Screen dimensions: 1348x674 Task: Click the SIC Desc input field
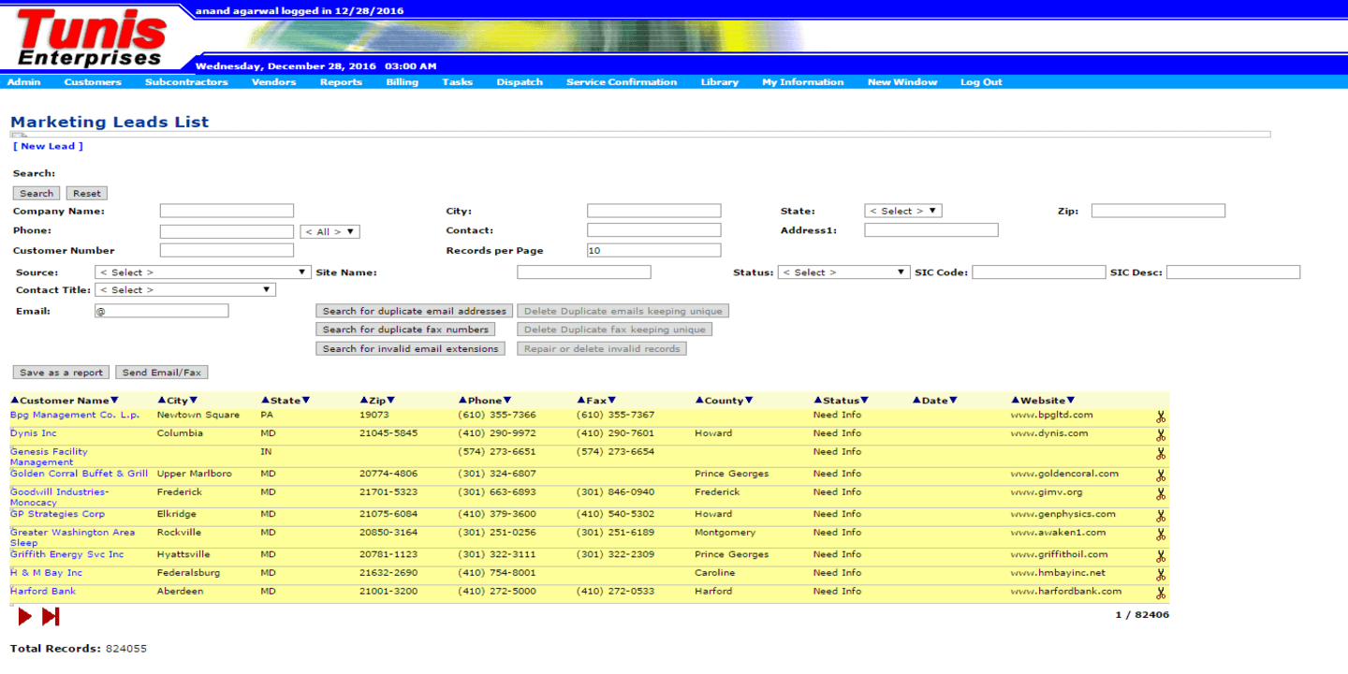click(1233, 272)
